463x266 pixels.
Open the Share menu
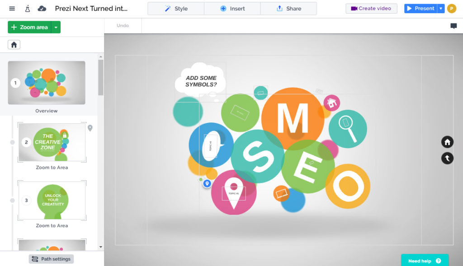pyautogui.click(x=288, y=9)
